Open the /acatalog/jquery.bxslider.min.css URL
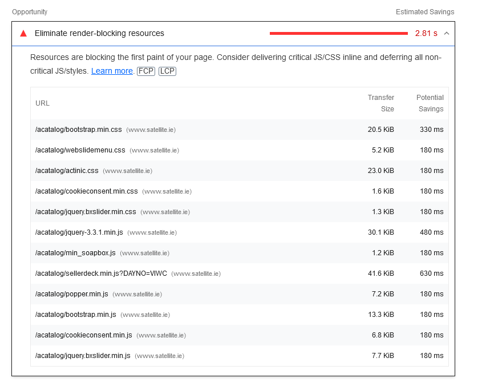Viewport: 486px width, 382px height. [x=86, y=212]
